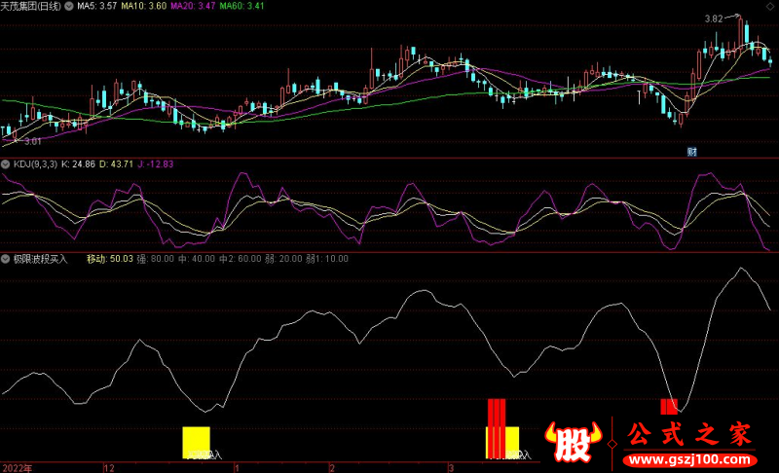Expand the 极限波段买入 indicator dropdown arrow
Viewport: 779px width, 473px height.
pyautogui.click(x=6, y=260)
